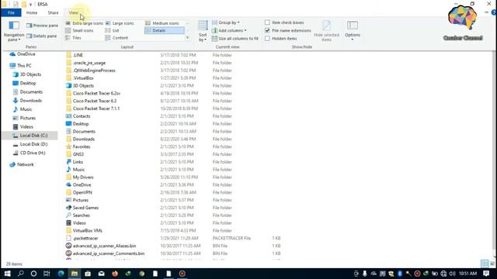The width and height of the screenshot is (497, 279).
Task: Toggle the Preview pane
Action: coord(42,26)
